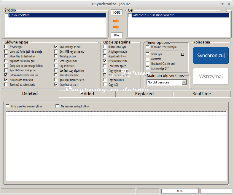Select the \\RemotePC\DestinationPath destination entry
This screenshot has width=234, height=195.
(x=181, y=15)
